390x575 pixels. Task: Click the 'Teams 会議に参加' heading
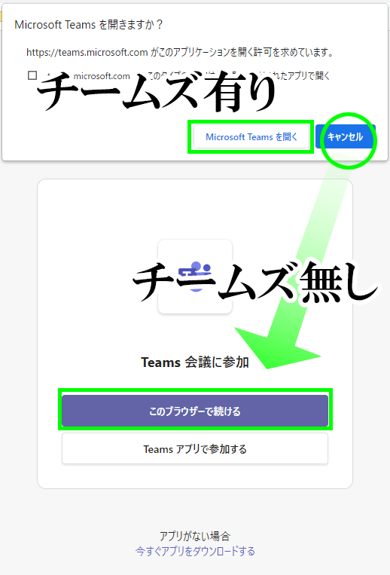tap(195, 362)
